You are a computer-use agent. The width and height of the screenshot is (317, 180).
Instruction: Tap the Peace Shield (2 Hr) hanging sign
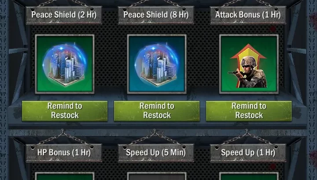point(64,15)
